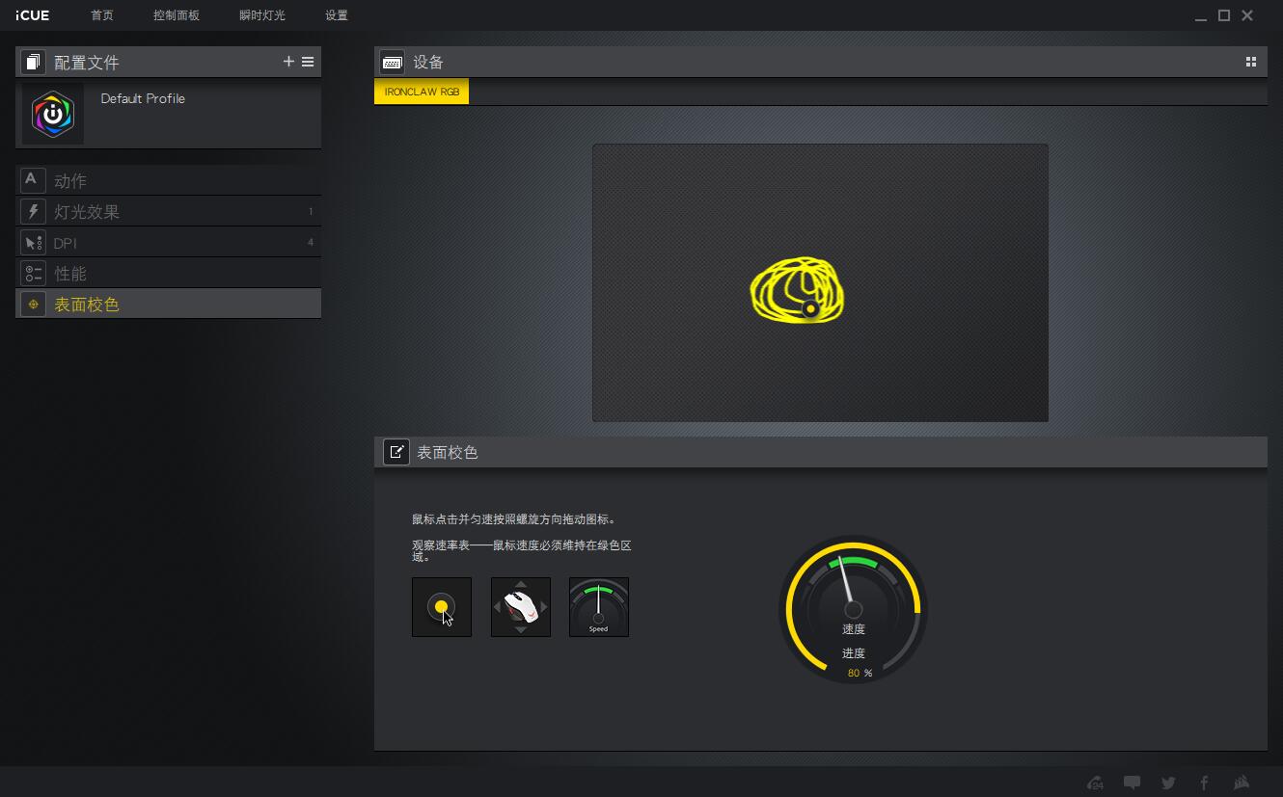Open the 性能 section

click(x=168, y=273)
